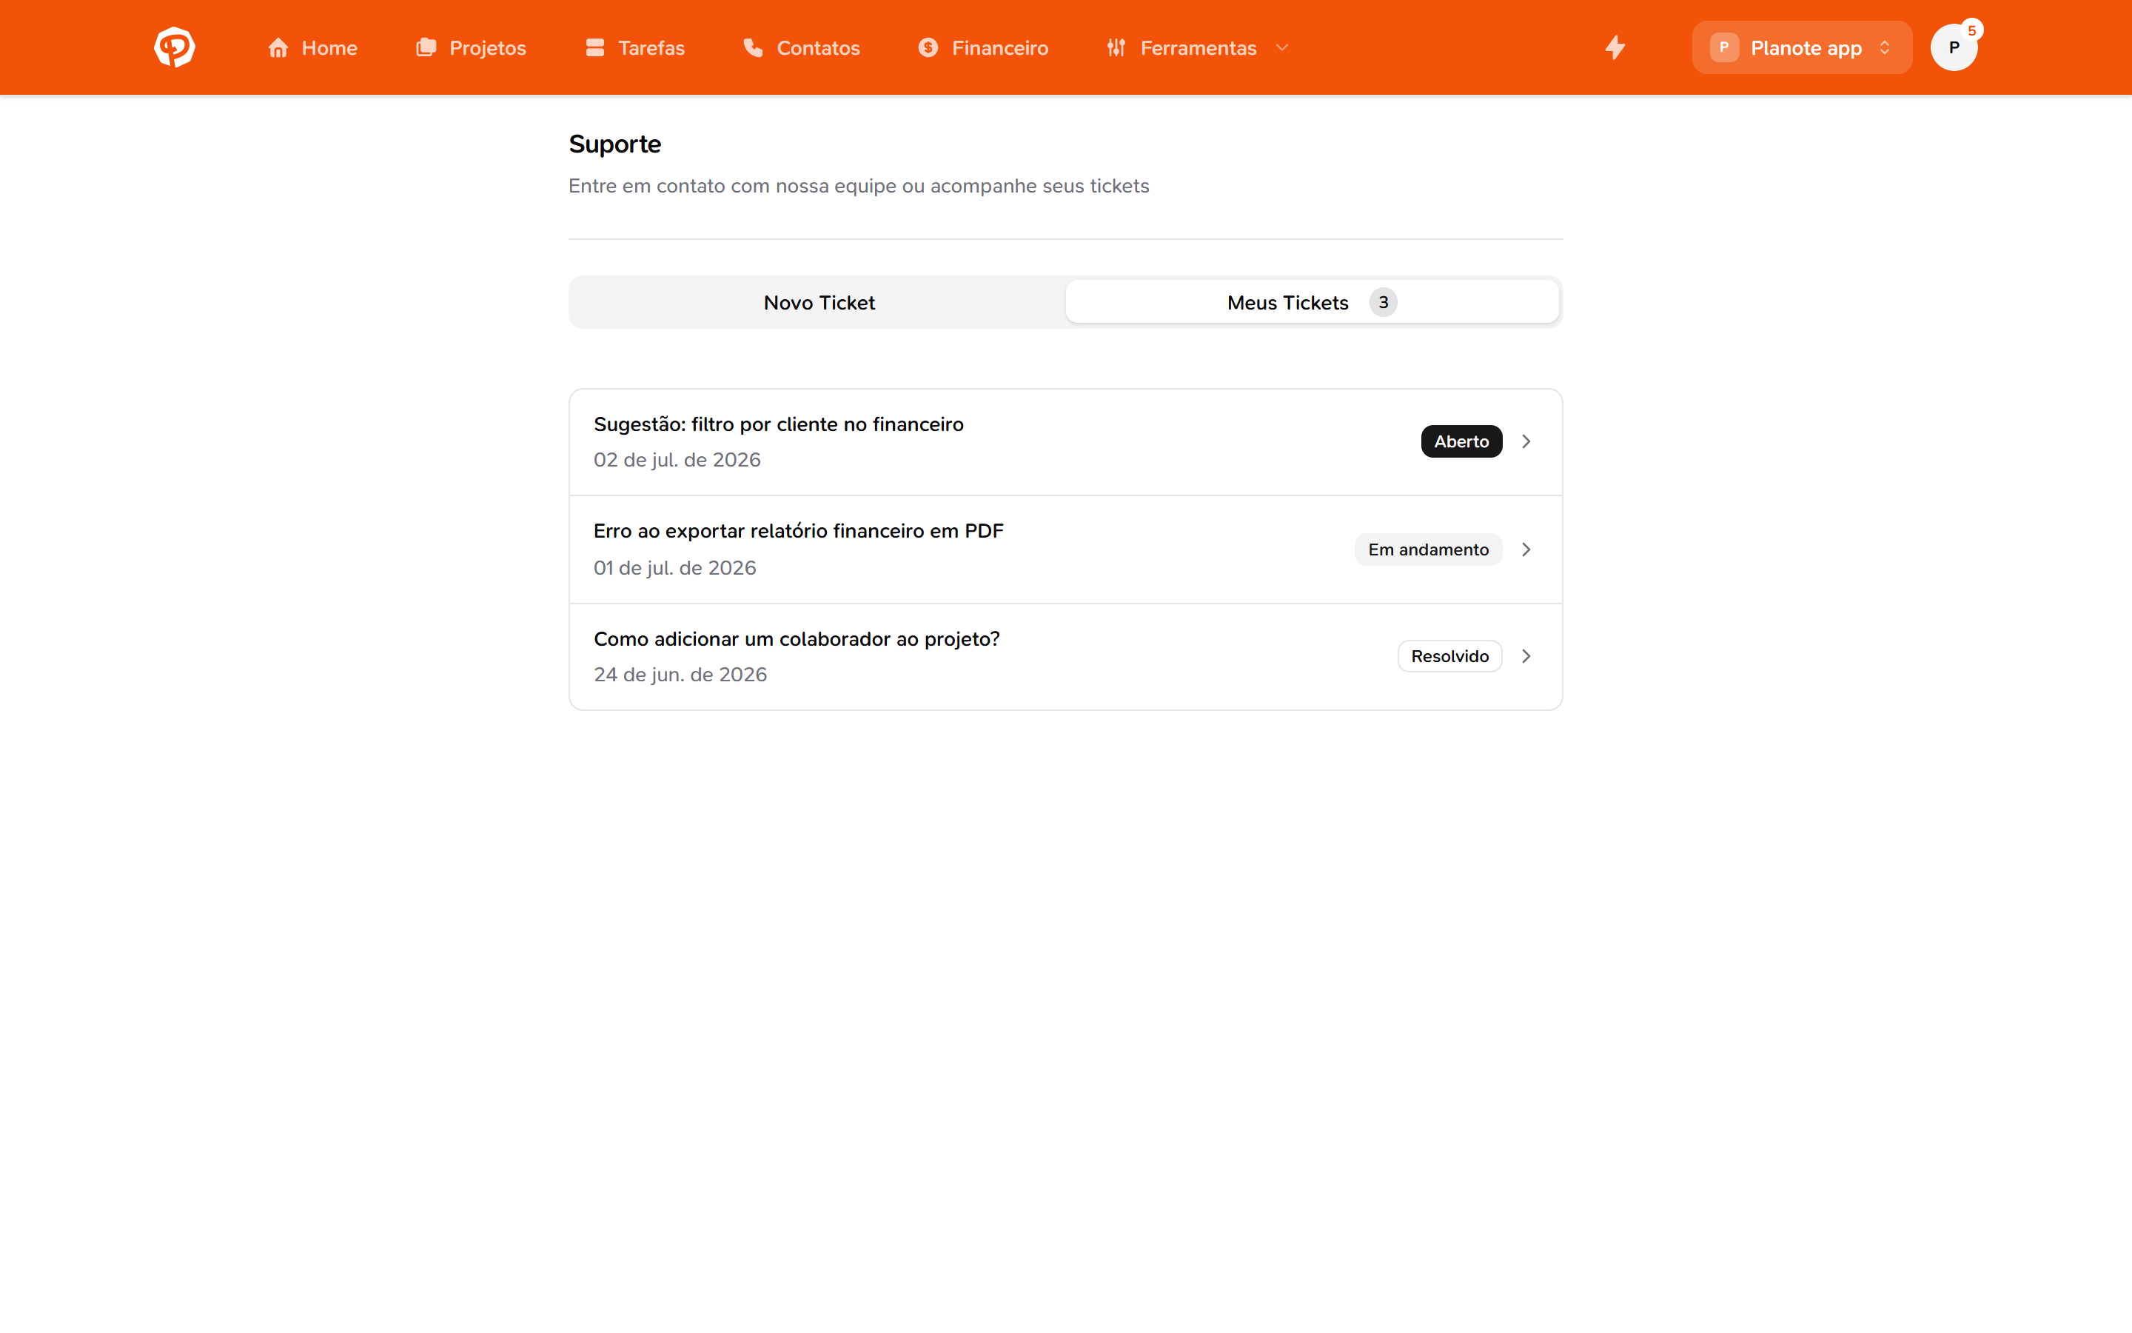Click the Contatos phone icon
The height and width of the screenshot is (1333, 2132).
[x=754, y=47]
